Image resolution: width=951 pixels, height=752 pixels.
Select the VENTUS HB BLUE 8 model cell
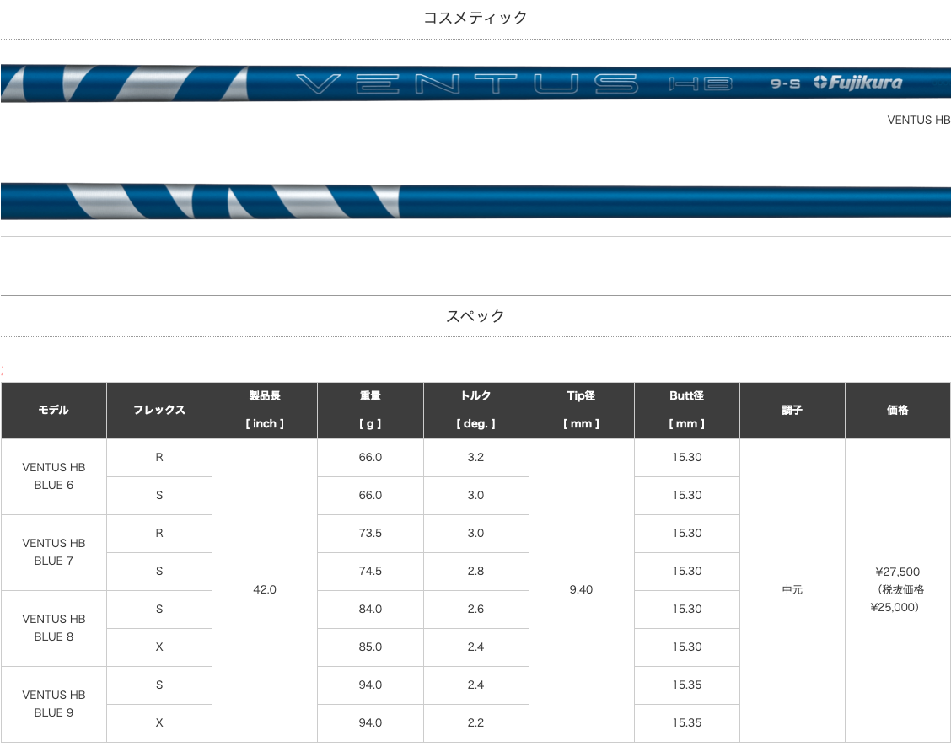click(x=53, y=628)
